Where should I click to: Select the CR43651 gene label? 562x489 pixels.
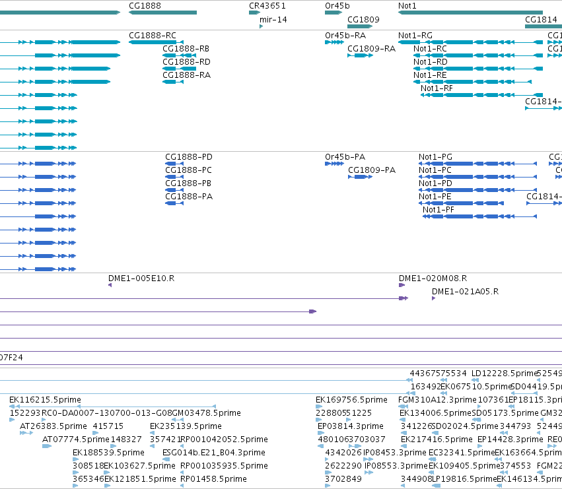tap(267, 6)
